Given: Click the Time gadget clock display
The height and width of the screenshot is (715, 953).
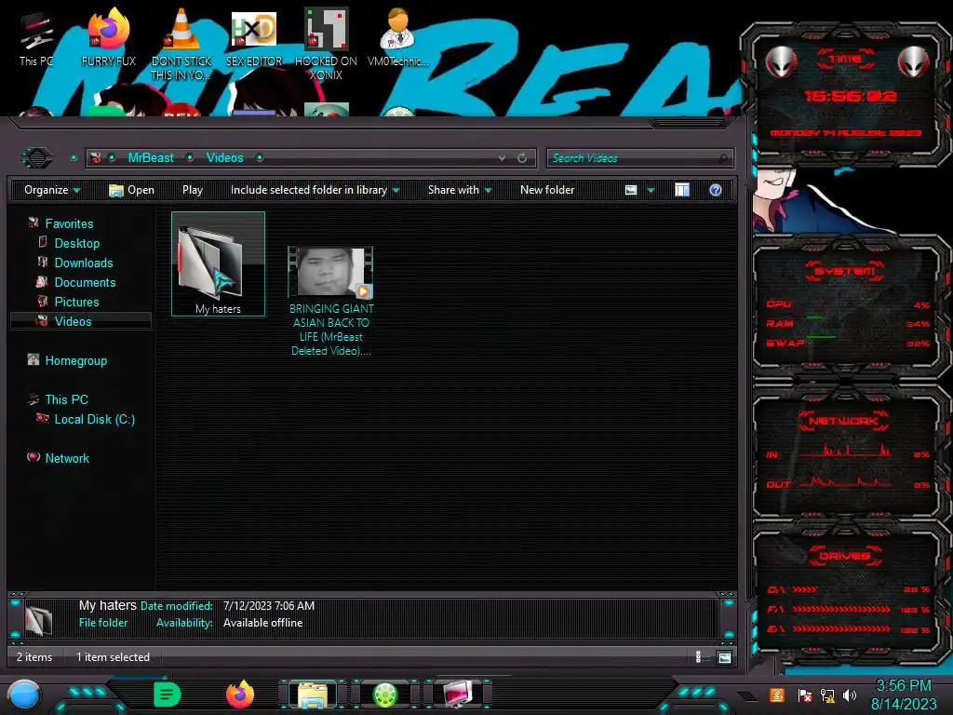Looking at the screenshot, I should pyautogui.click(x=850, y=96).
